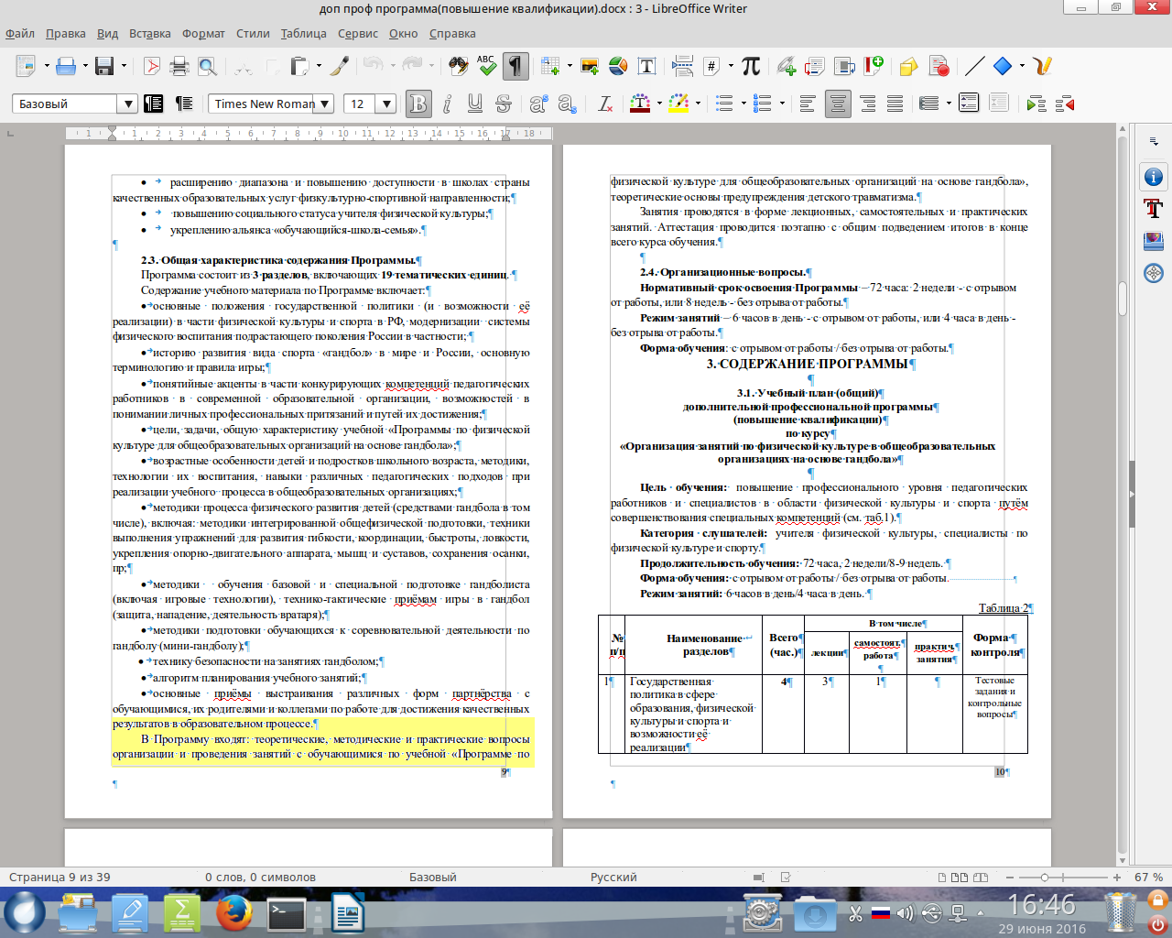Screen dimensions: 1172x938
Task: Open the terminal from the taskbar
Action: click(287, 913)
